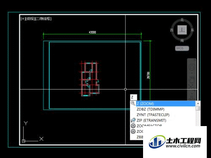Screen dimensions: 211x158
Task: Expand the WCS coordinate system dropdown
Action: pos(182,48)
